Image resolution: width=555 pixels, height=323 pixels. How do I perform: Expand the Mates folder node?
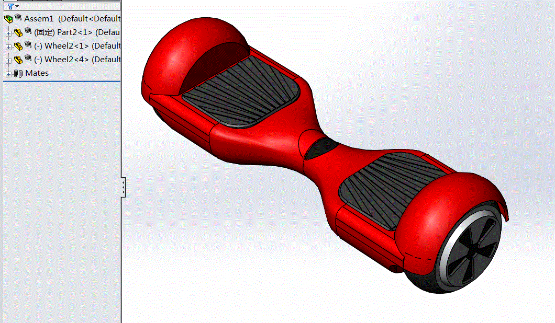click(8, 74)
